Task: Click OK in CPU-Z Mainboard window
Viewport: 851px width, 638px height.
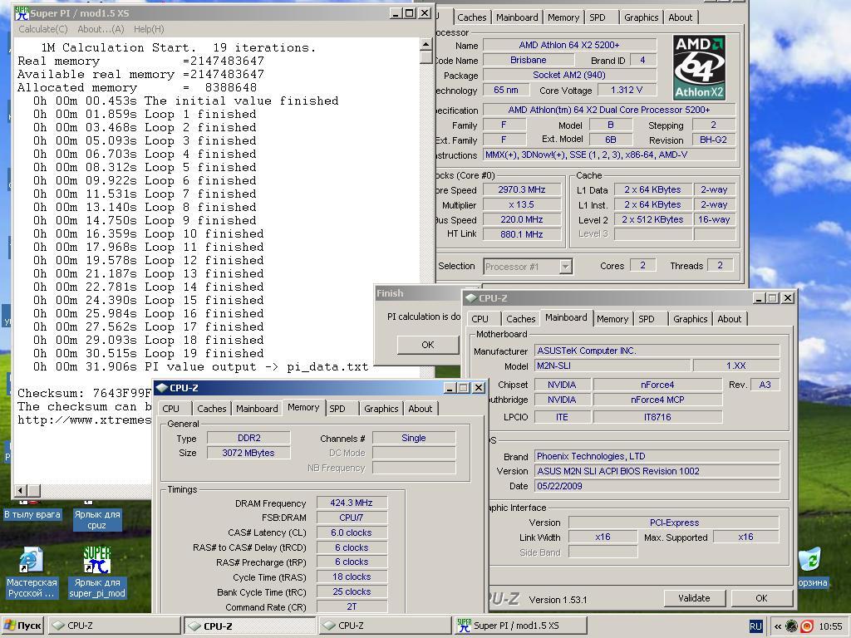Action: coord(761,598)
